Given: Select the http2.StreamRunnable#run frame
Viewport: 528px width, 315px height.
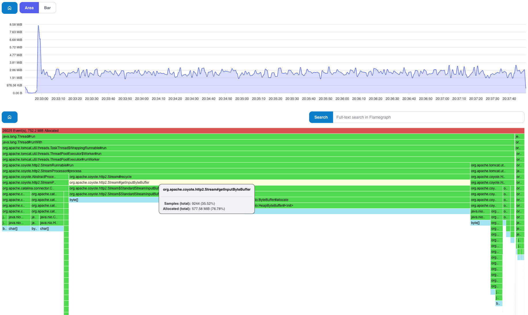Looking at the screenshot, I should click(236, 165).
